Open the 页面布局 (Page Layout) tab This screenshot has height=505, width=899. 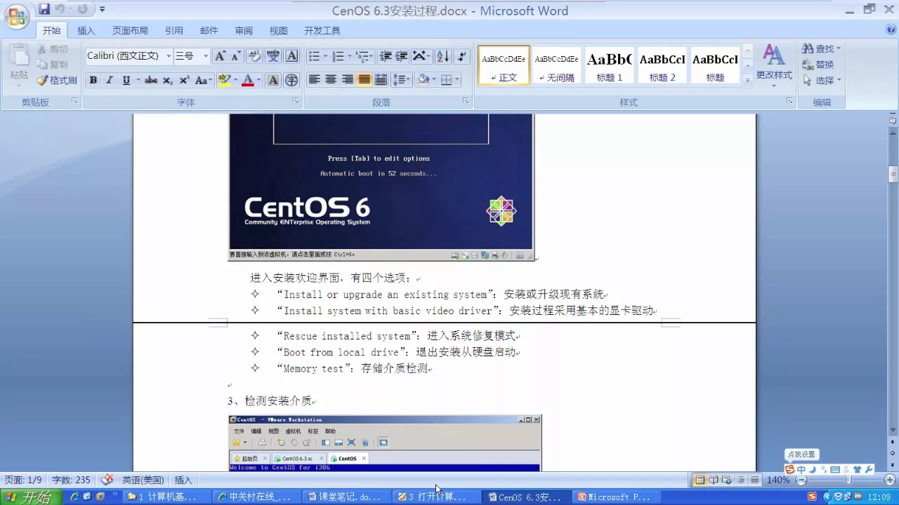pyautogui.click(x=130, y=31)
